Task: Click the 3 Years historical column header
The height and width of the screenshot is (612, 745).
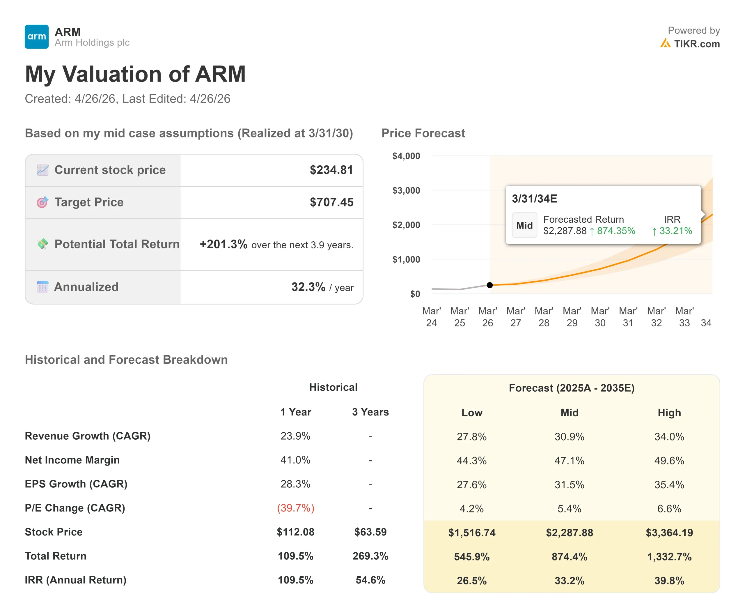Action: click(x=370, y=412)
